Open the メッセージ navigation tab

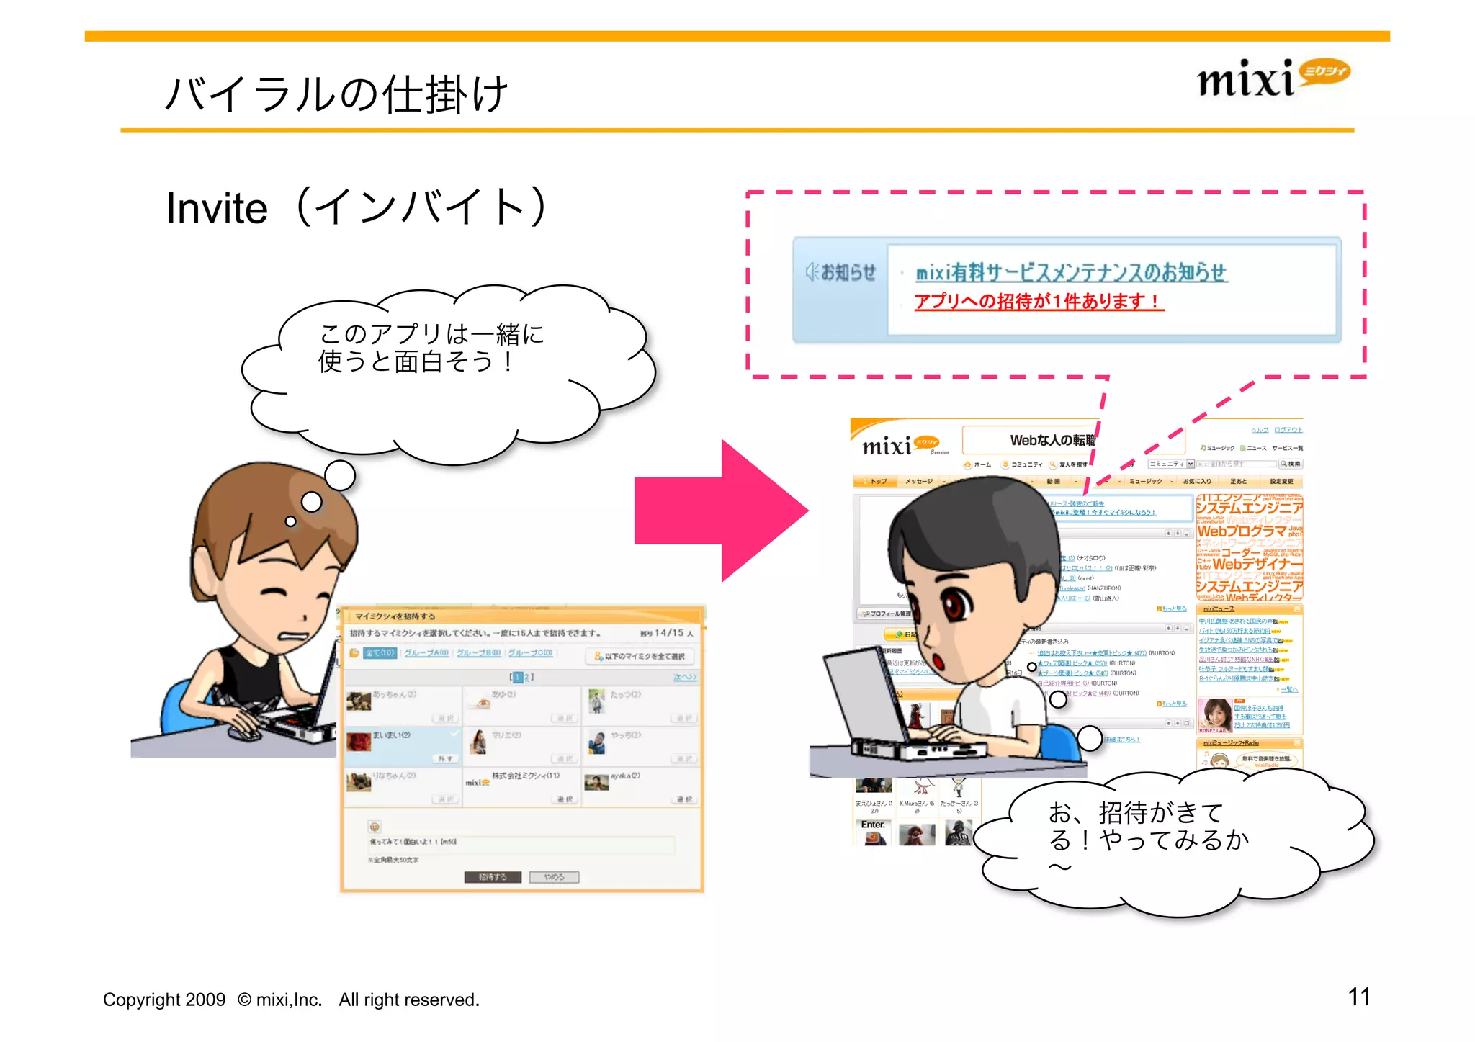pos(918,481)
